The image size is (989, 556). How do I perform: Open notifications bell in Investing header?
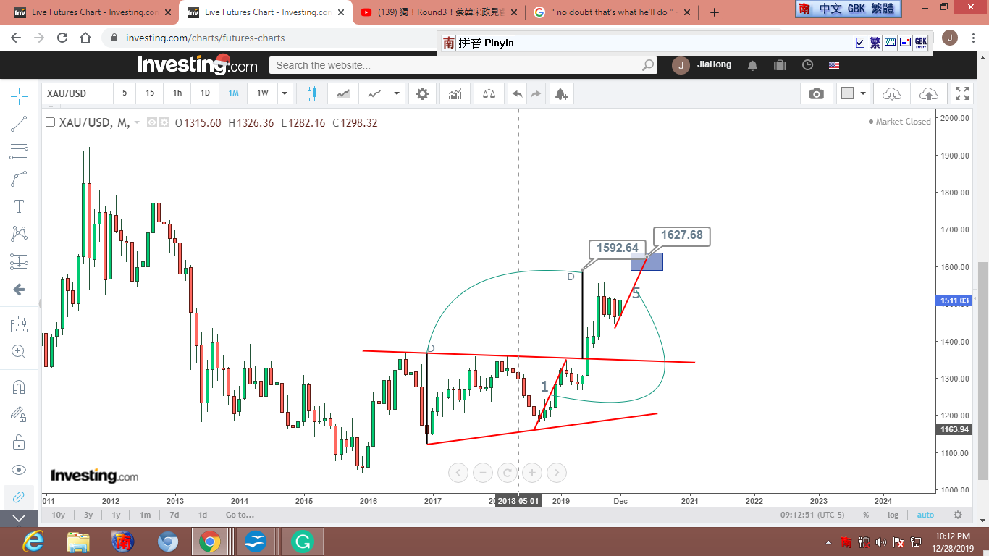pos(752,65)
